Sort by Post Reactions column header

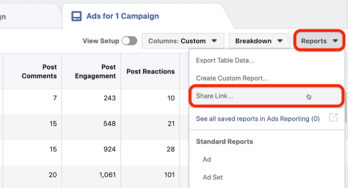(x=151, y=72)
